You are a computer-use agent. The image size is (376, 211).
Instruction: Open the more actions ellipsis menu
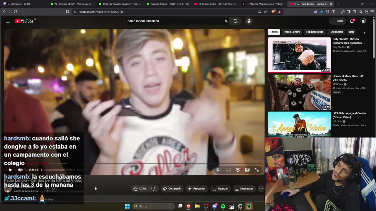[x=261, y=189]
